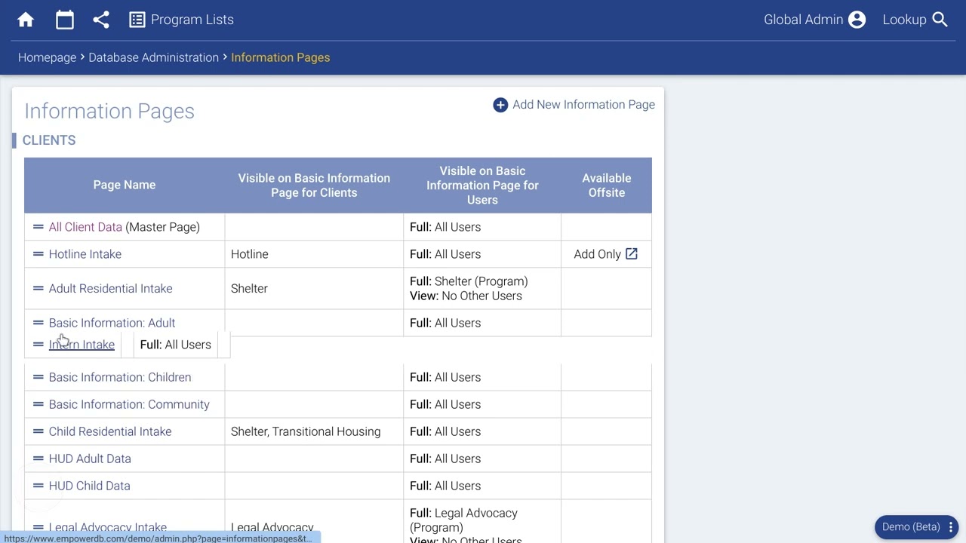Click the Share network icon
Viewport: 966px width, 543px height.
coord(101,20)
